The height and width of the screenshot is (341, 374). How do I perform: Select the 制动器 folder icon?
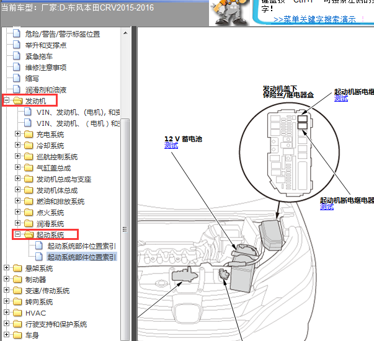pos(17,280)
